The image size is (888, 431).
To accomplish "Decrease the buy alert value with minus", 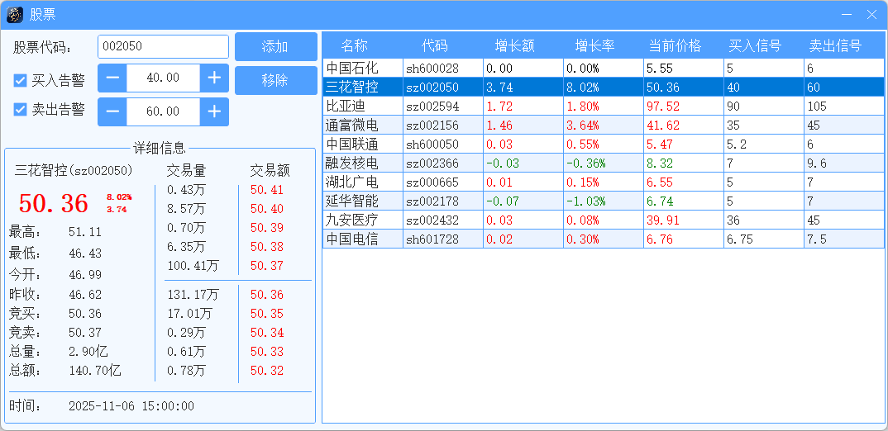I will [112, 78].
